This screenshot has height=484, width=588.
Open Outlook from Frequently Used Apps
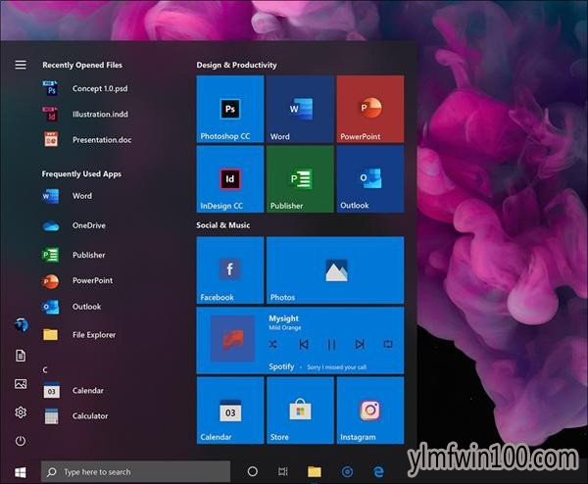(72, 307)
